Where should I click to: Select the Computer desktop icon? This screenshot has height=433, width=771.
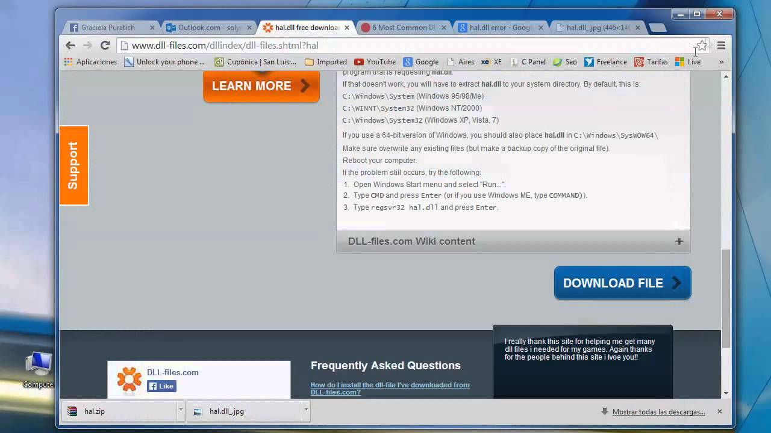[39, 370]
